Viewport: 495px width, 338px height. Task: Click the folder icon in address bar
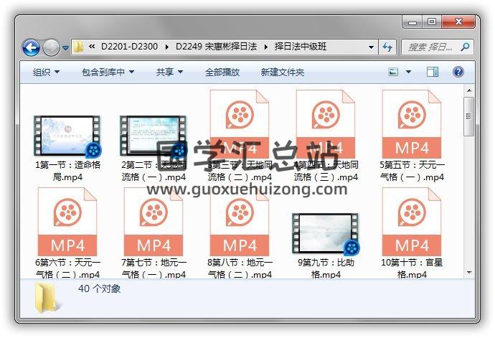(78, 47)
